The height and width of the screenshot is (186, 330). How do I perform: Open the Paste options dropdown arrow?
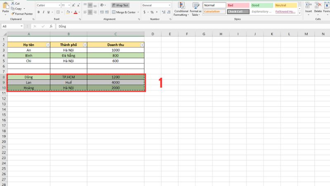point(5,14)
